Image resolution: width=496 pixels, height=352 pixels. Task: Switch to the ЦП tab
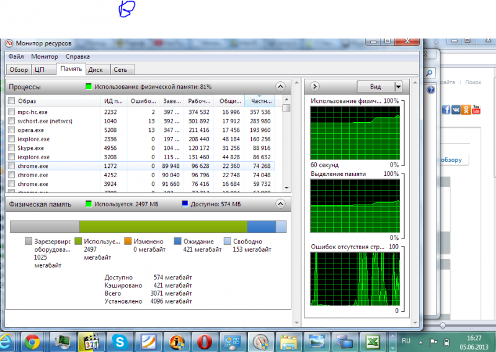tap(43, 69)
